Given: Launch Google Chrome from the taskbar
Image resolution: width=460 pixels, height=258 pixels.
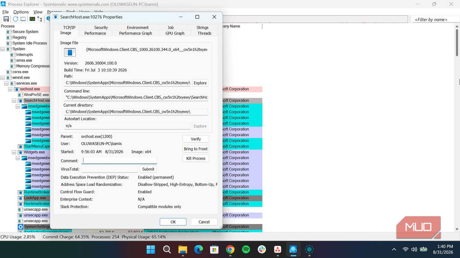Looking at the screenshot, I should (230, 249).
